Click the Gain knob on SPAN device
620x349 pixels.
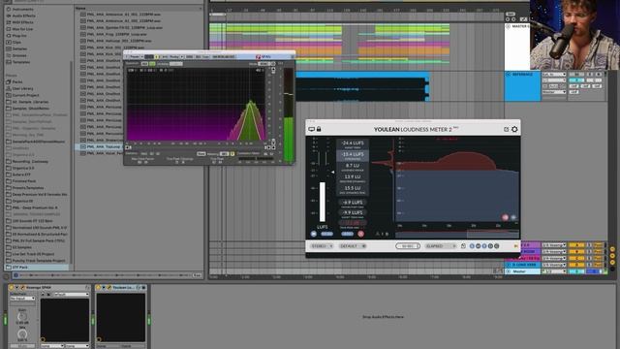22,317
